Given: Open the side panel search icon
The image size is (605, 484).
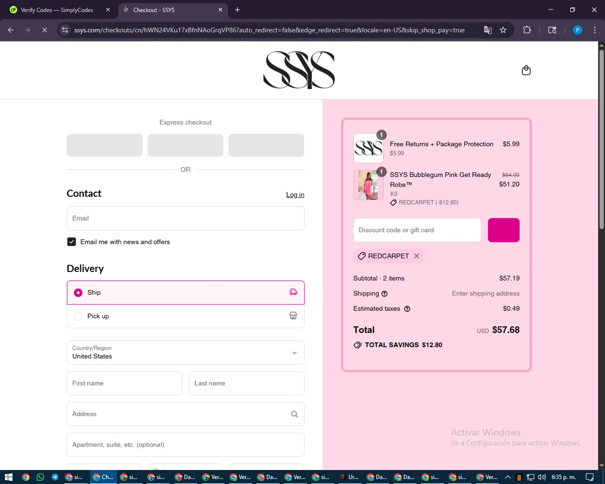Looking at the screenshot, I should coord(552,30).
